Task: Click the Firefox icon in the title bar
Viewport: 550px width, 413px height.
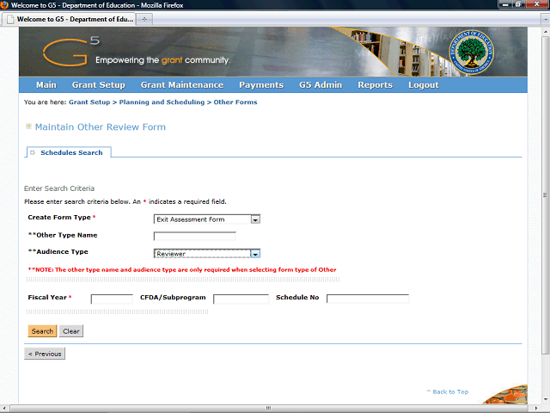Action: 4,5
